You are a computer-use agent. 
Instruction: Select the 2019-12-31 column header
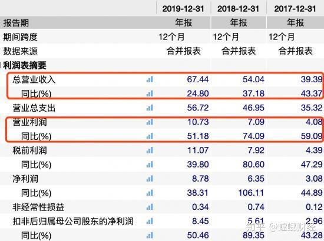(183, 9)
